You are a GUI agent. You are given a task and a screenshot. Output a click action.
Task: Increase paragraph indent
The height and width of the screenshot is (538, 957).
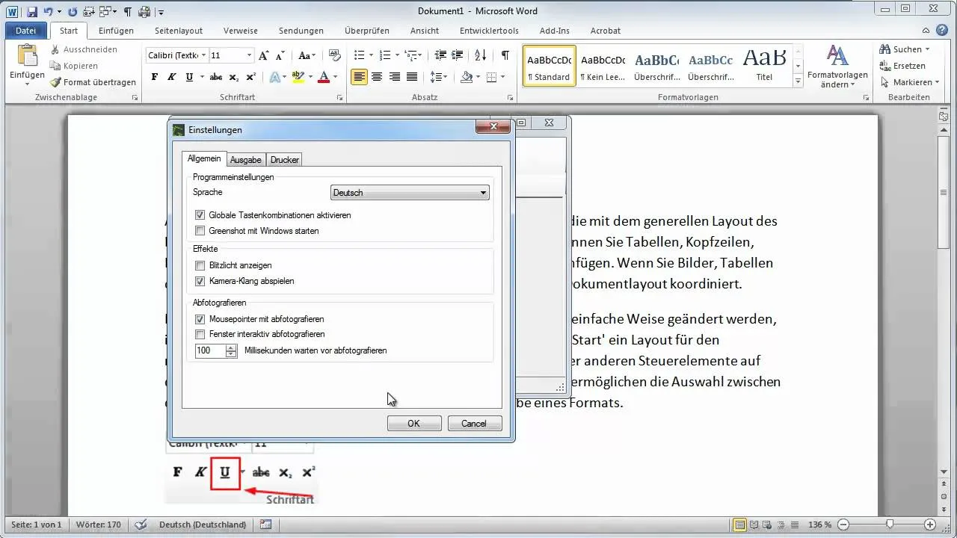[x=458, y=55]
